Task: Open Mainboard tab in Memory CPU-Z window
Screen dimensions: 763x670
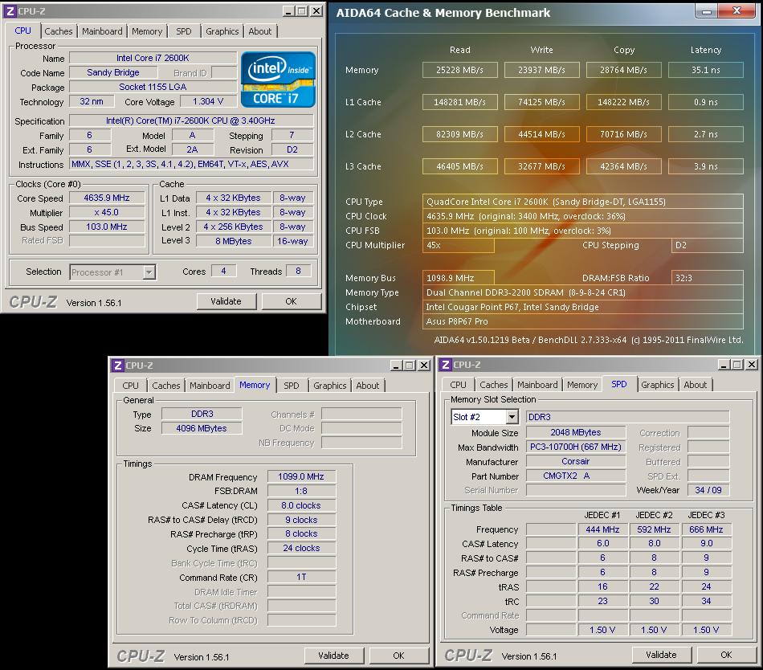Action: pos(210,386)
